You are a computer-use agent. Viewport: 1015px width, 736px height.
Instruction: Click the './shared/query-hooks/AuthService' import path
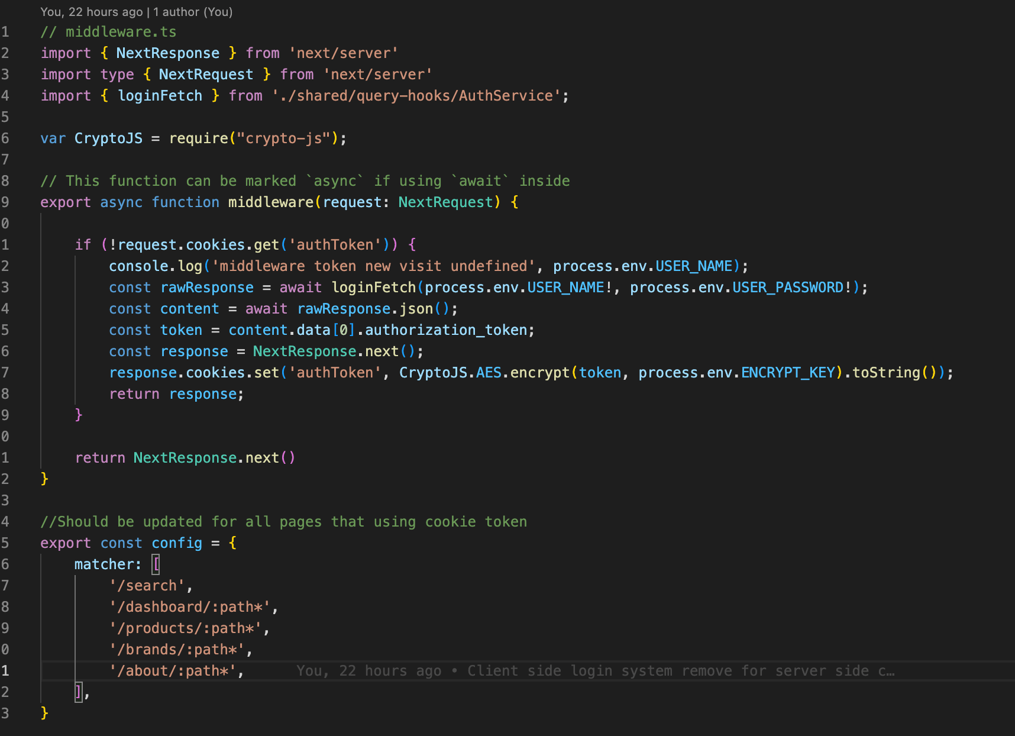point(416,96)
